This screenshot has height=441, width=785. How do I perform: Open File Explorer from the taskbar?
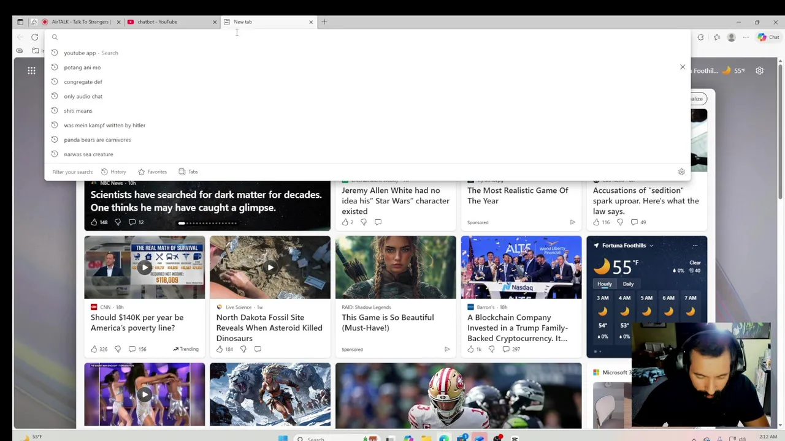click(x=426, y=439)
